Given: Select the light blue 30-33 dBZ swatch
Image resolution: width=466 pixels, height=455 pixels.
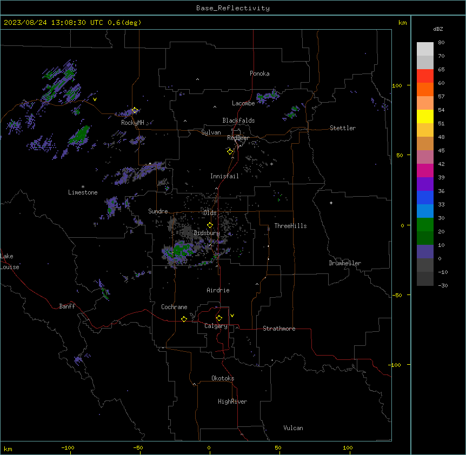Looking at the screenshot, I should click(x=425, y=211).
